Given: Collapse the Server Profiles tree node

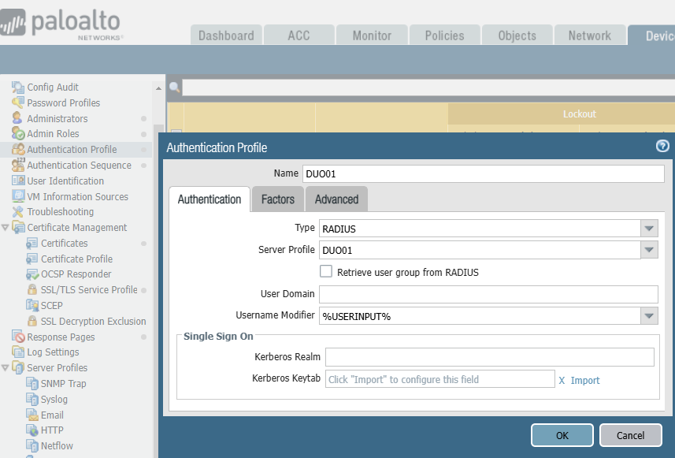Looking at the screenshot, I should (x=6, y=368).
